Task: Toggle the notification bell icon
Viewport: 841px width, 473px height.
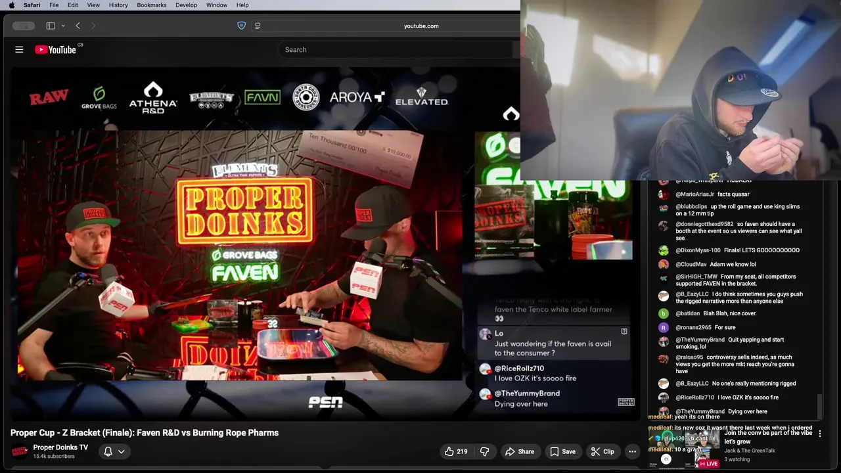Action: pos(108,451)
